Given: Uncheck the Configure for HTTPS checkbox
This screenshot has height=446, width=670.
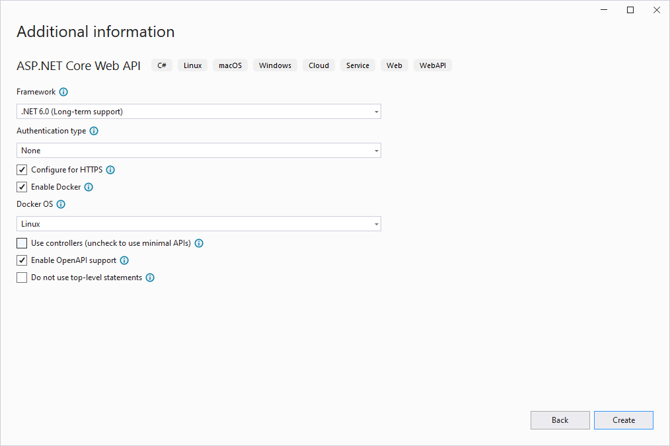Looking at the screenshot, I should [x=22, y=170].
